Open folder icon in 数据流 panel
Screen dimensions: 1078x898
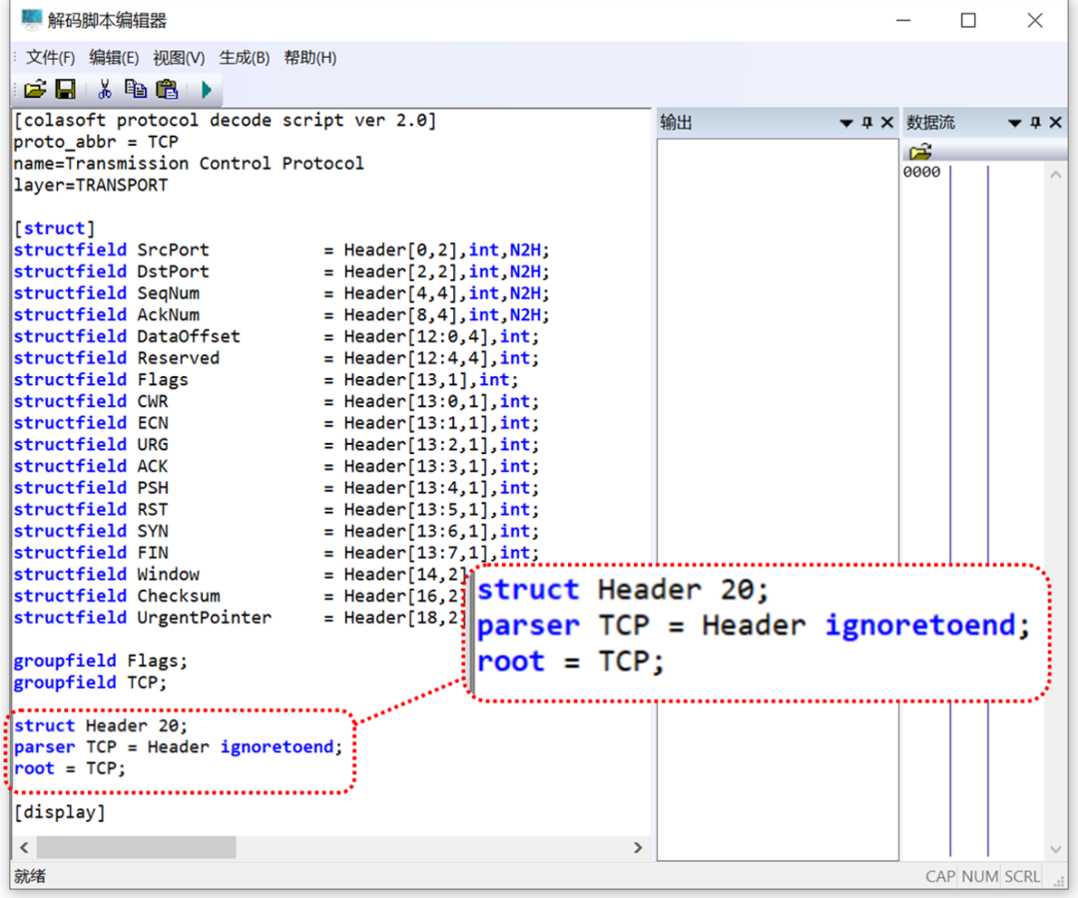(920, 152)
